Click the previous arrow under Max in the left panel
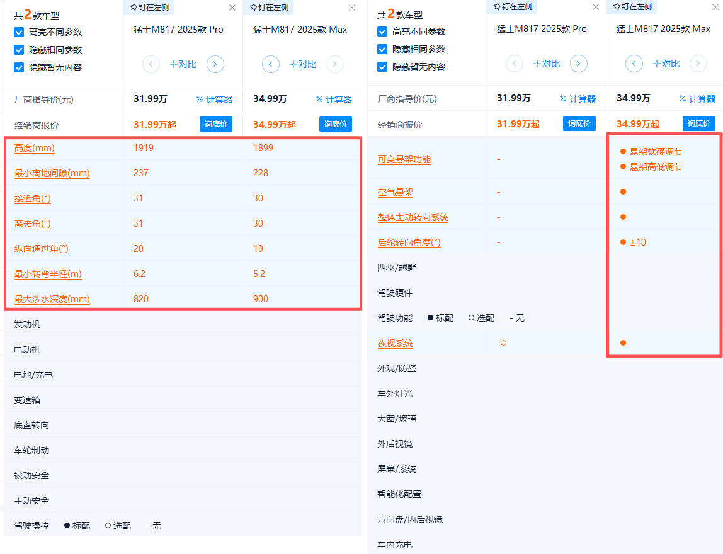The image size is (723, 554). (271, 64)
